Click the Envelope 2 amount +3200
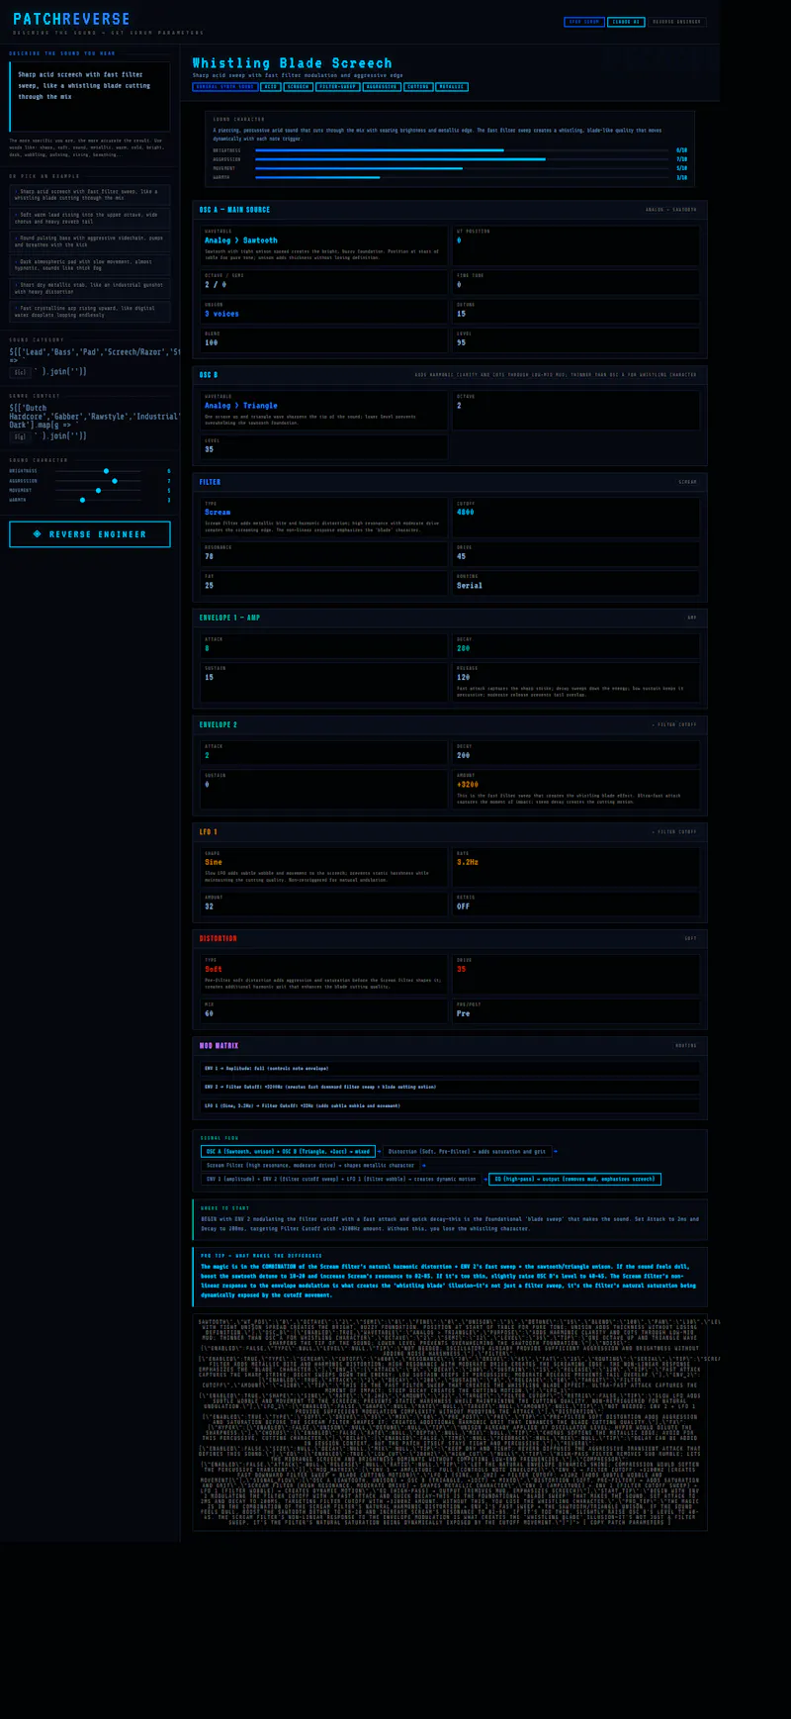The width and height of the screenshot is (791, 1719). coord(468,784)
